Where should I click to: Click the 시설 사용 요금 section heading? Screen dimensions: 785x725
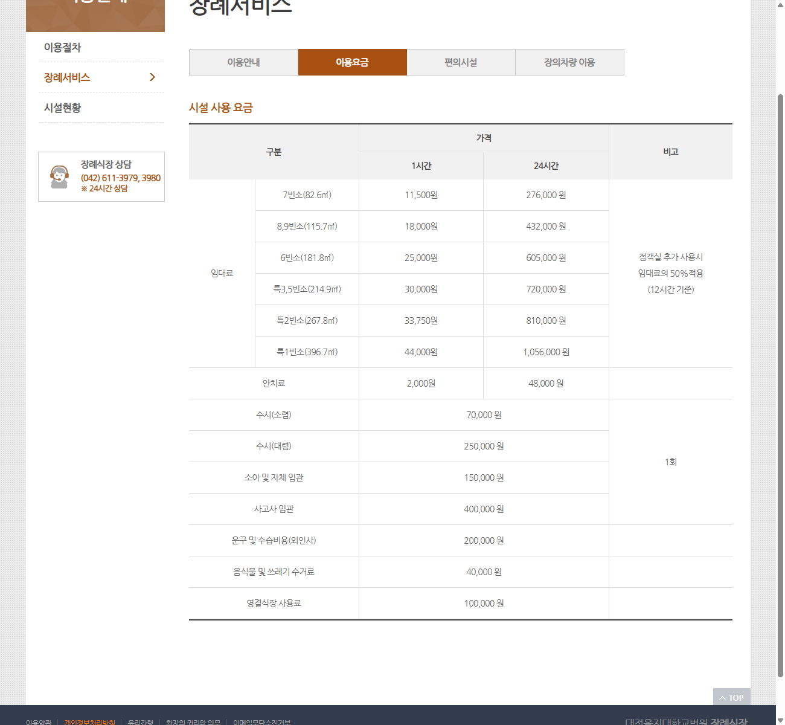tap(221, 108)
